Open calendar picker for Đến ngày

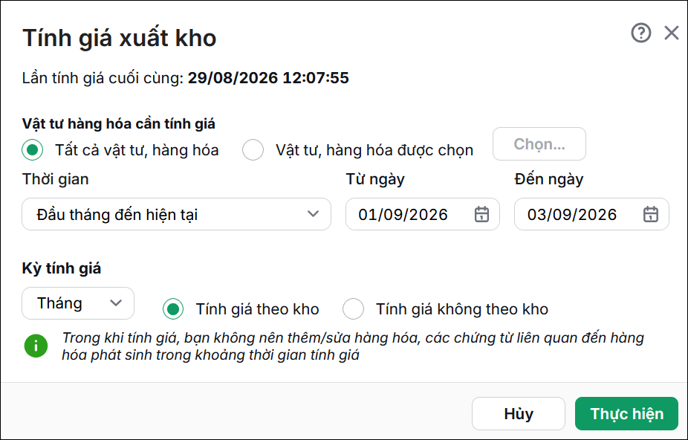tap(651, 214)
